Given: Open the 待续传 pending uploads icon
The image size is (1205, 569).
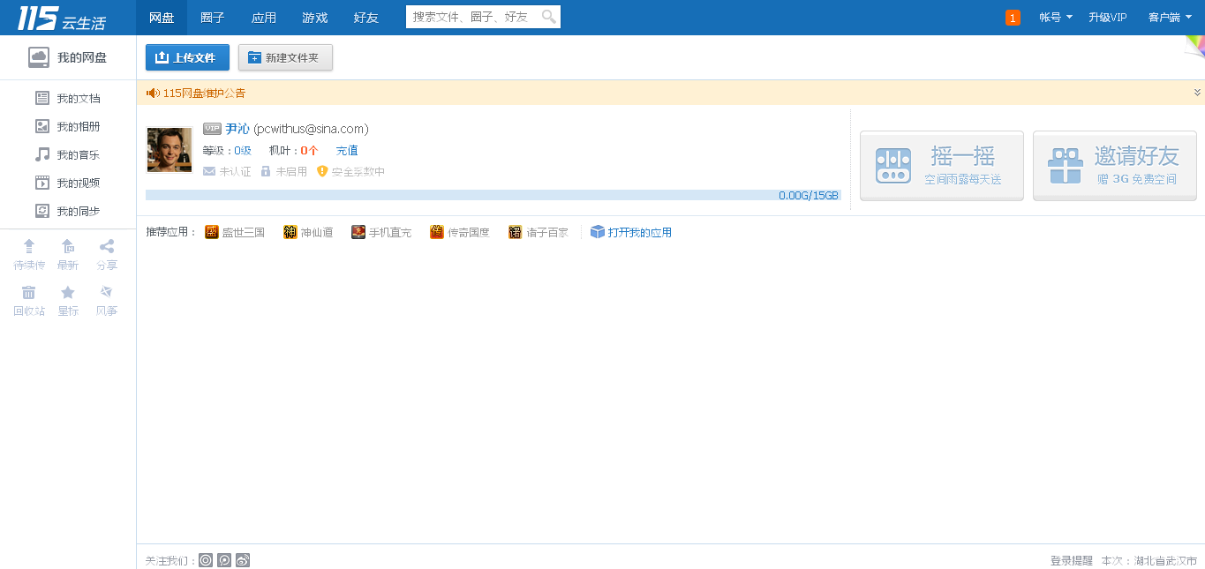Looking at the screenshot, I should [x=29, y=254].
